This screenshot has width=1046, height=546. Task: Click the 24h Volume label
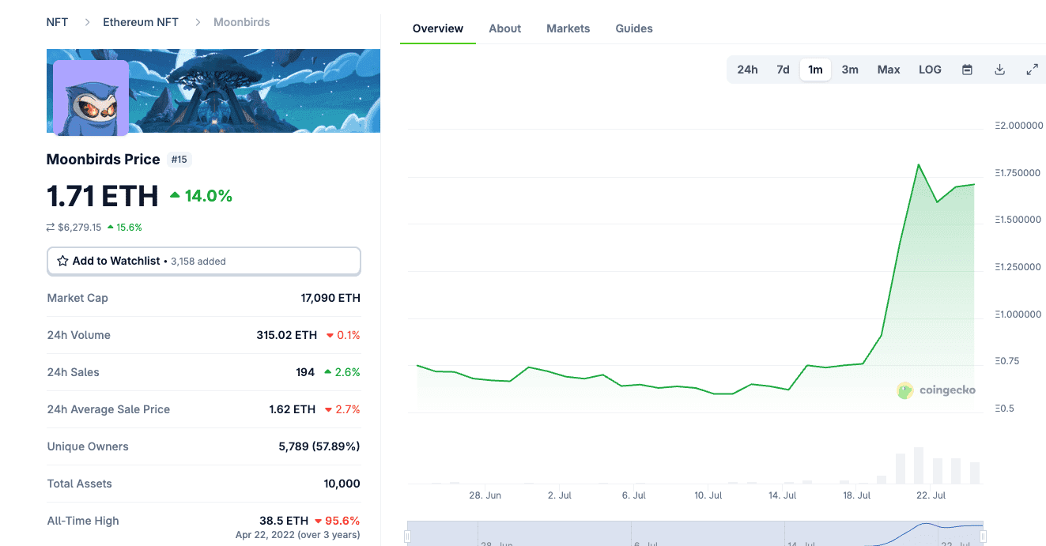pyautogui.click(x=79, y=335)
